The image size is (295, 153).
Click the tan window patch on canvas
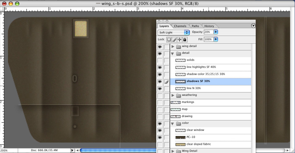click(x=81, y=29)
